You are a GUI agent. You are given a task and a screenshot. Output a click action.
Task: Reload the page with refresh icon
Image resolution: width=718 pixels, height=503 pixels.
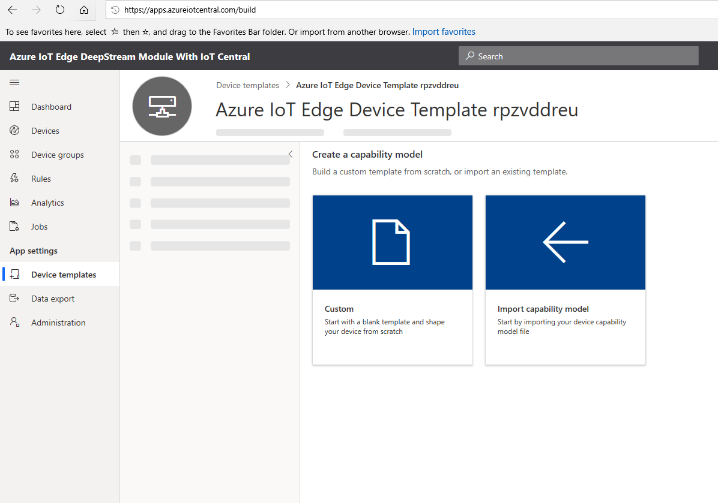[x=60, y=10]
